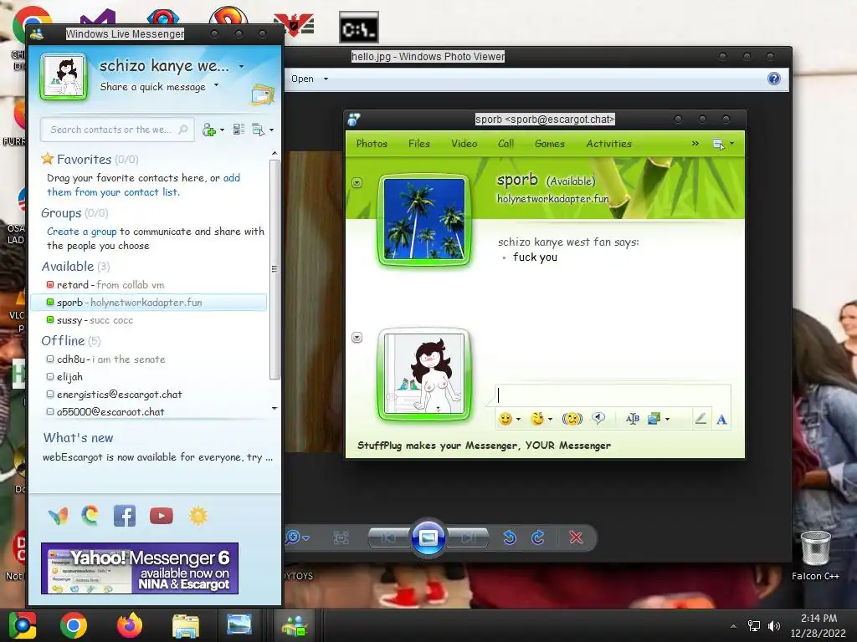Open the Messenger show menu dropdown arrow
857x642 pixels.
click(x=271, y=130)
